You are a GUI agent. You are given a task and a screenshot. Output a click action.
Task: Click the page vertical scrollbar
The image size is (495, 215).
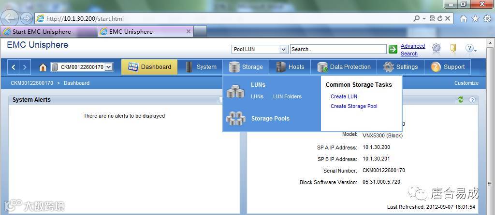click(490, 126)
